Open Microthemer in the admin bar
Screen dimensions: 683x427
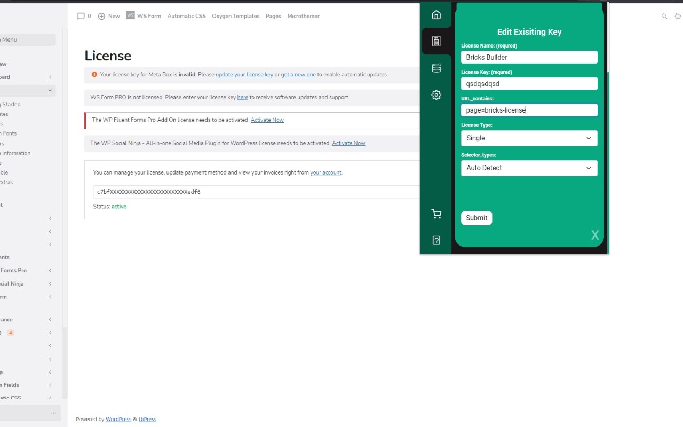[303, 16]
